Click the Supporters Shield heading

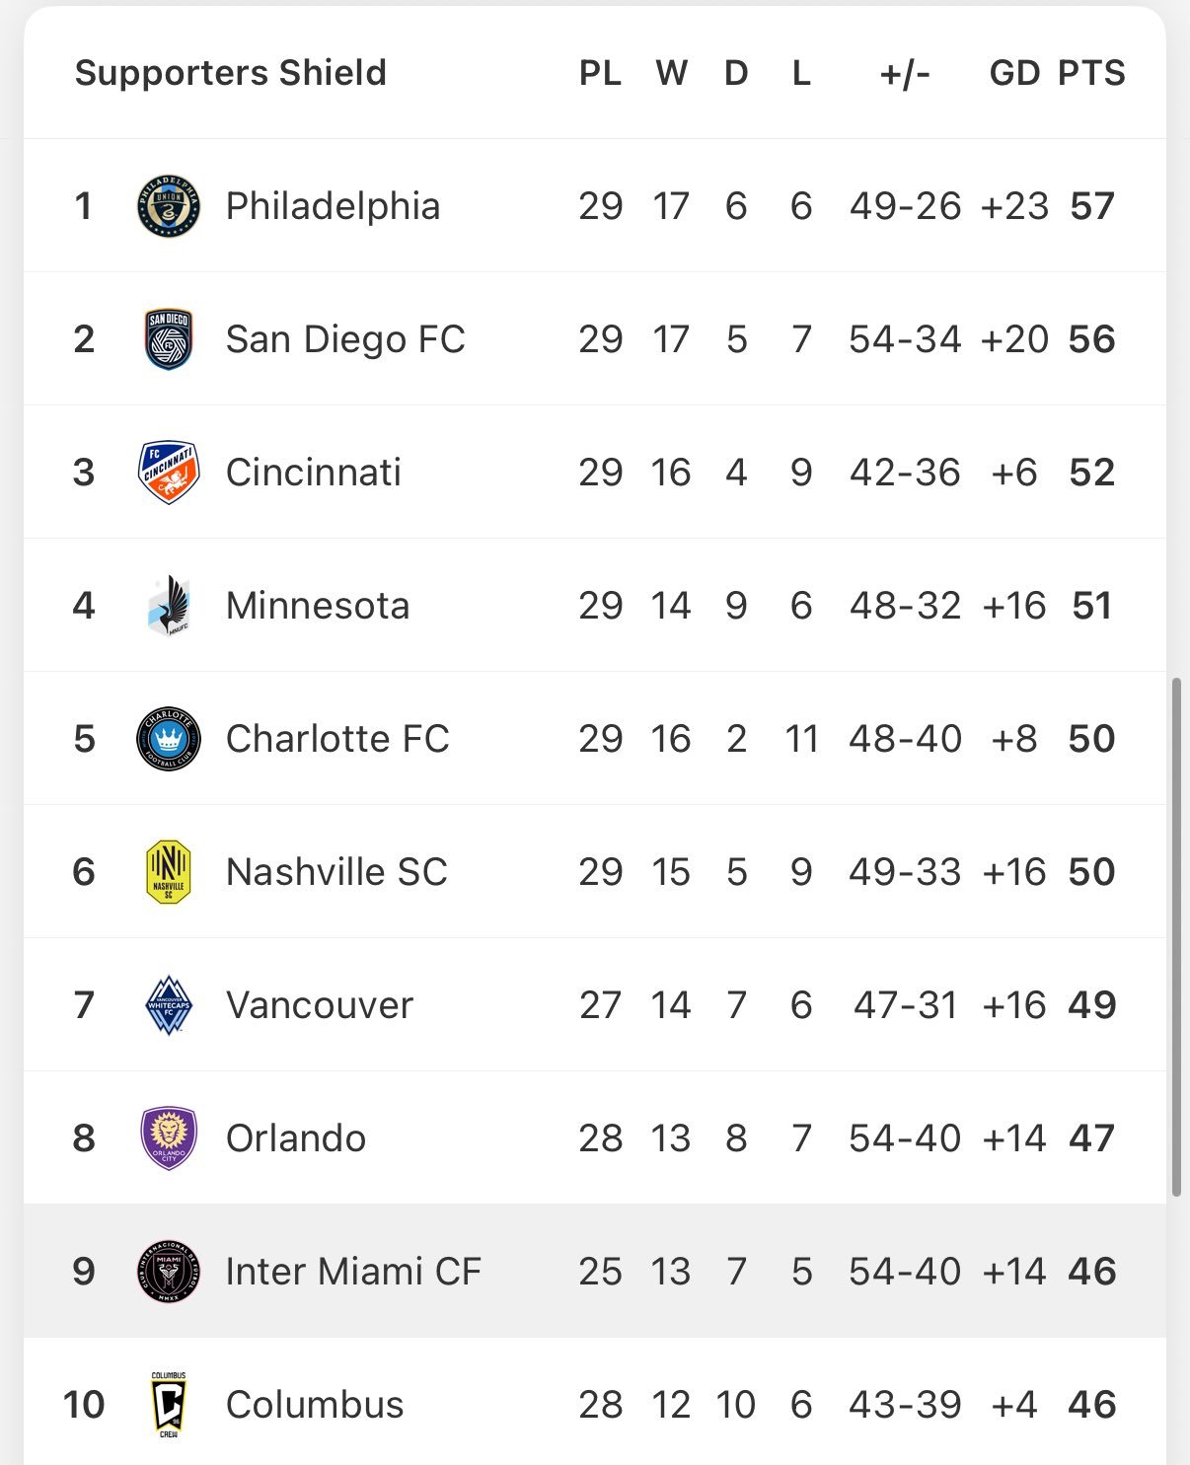coord(231,72)
